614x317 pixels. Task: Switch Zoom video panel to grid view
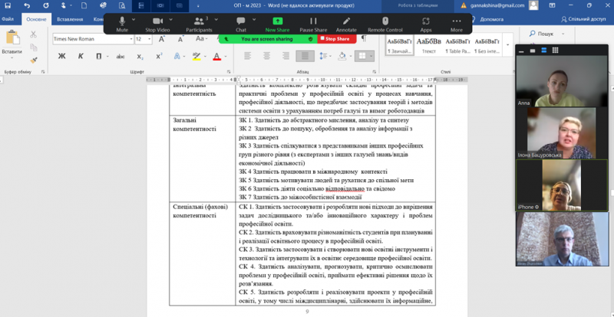pos(555,50)
